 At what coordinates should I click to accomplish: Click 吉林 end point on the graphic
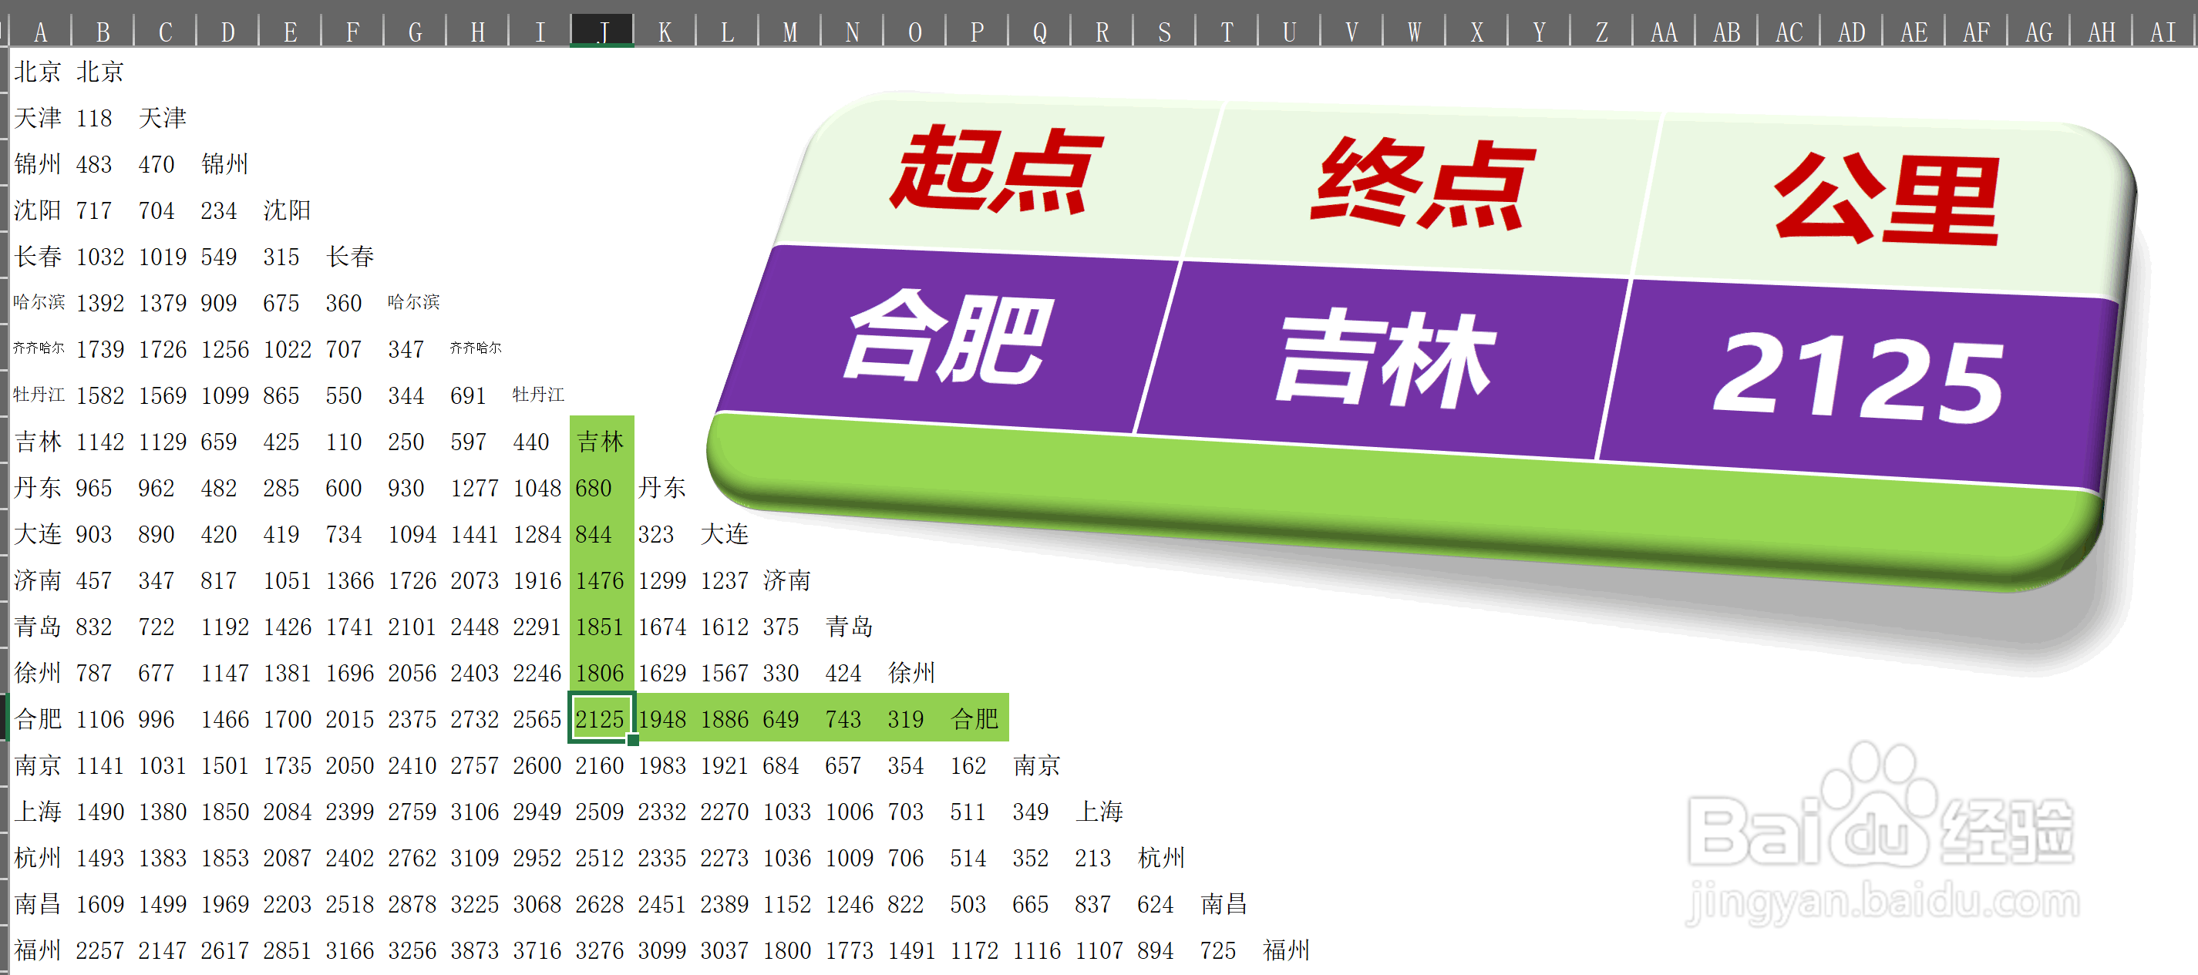1385,358
